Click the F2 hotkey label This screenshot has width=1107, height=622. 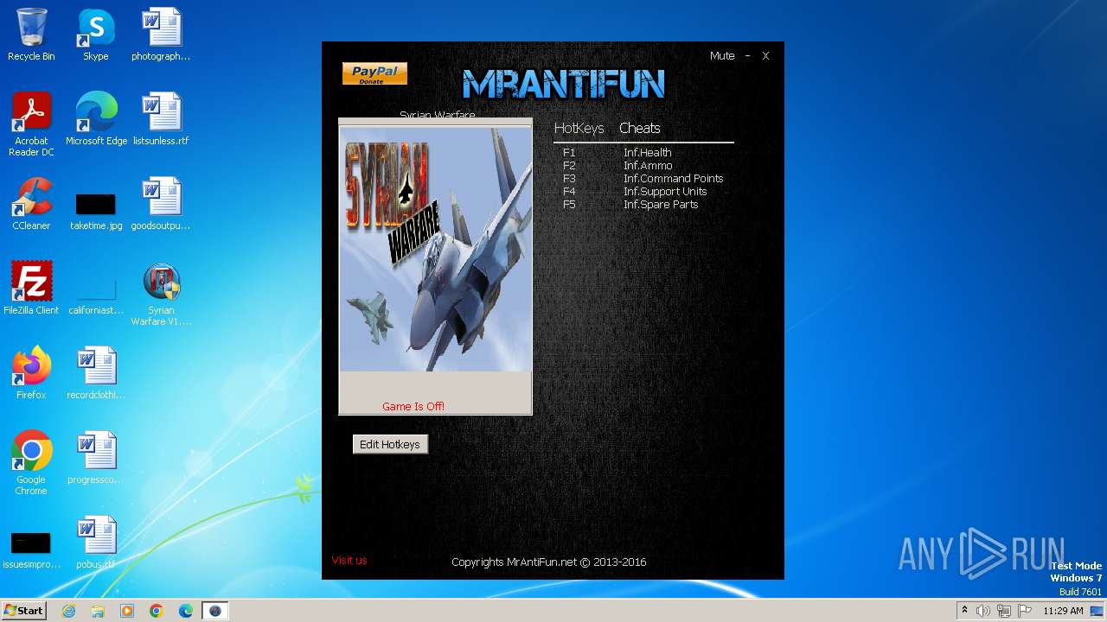pos(569,165)
